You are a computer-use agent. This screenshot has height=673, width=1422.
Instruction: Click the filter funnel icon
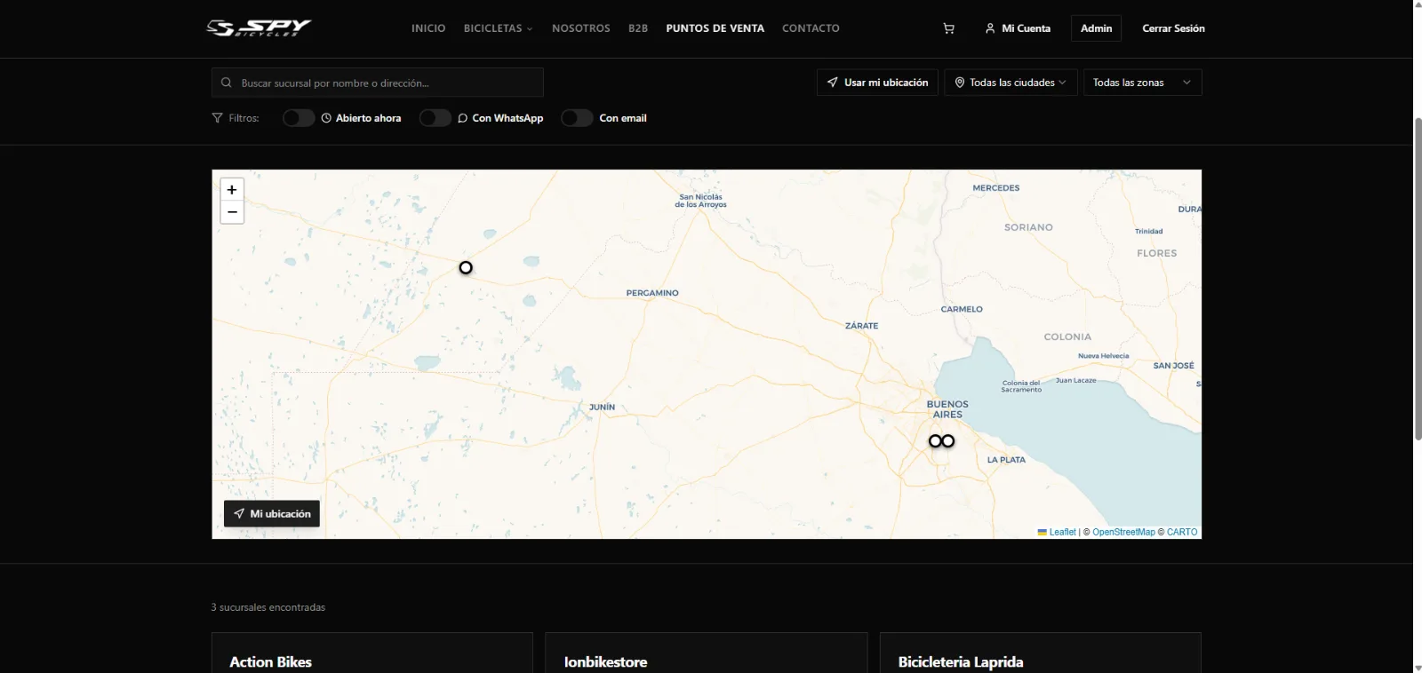click(217, 118)
